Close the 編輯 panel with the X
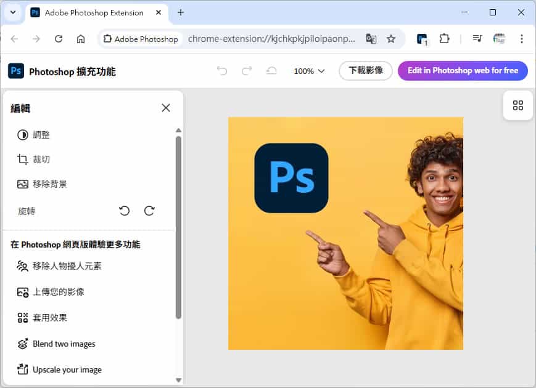536x388 pixels. tap(165, 107)
